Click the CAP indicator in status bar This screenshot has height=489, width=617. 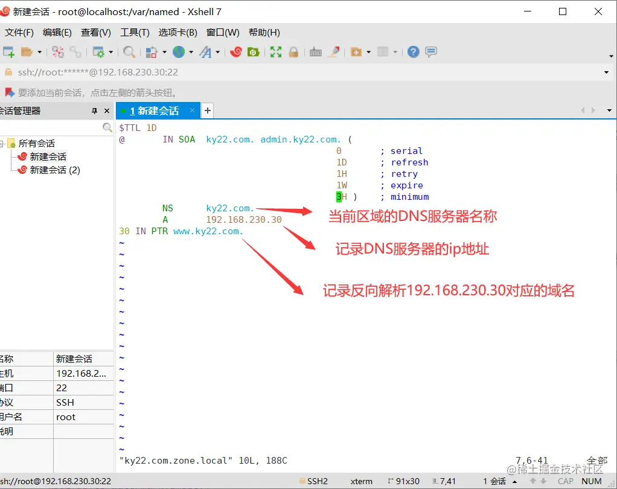[x=566, y=481]
